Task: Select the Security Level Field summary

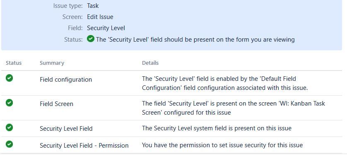Action: [66, 129]
